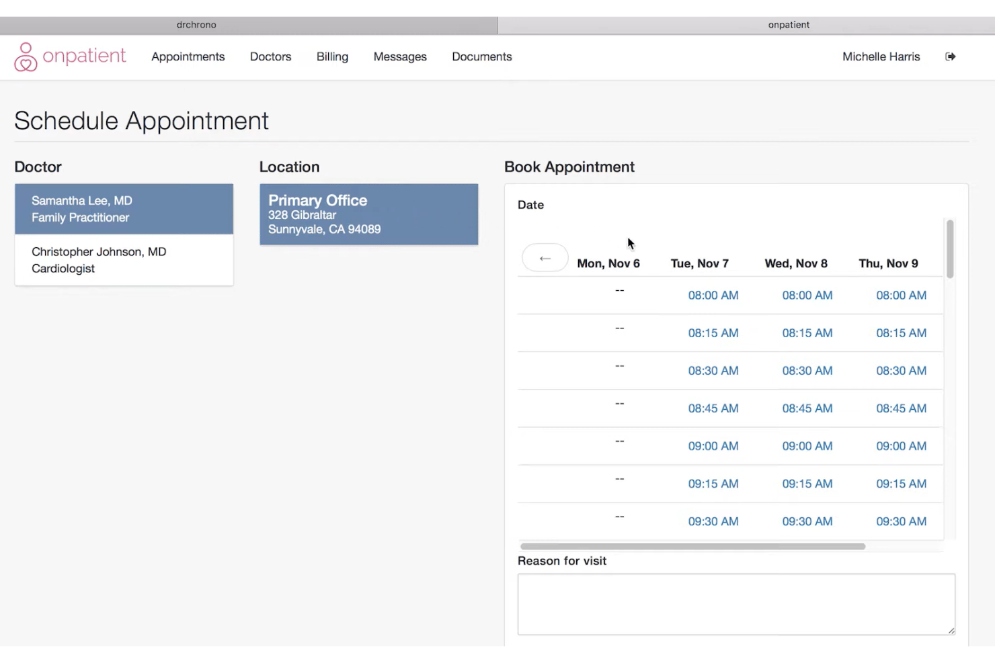Book 09:00 AM on Tue, Nov 7
This screenshot has width=995, height=663.
(713, 446)
